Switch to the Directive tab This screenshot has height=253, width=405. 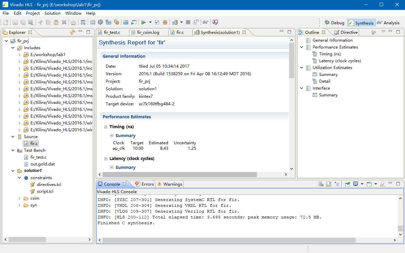coord(346,32)
